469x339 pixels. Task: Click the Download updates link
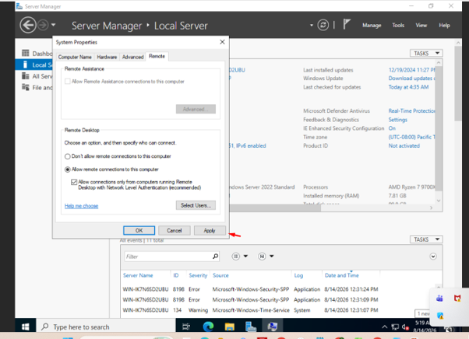tap(411, 79)
